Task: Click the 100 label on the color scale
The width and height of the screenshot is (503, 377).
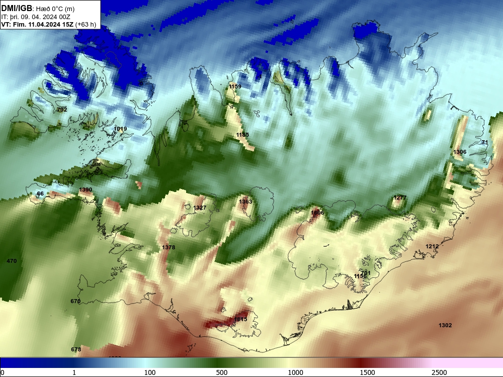Action: 150,372
